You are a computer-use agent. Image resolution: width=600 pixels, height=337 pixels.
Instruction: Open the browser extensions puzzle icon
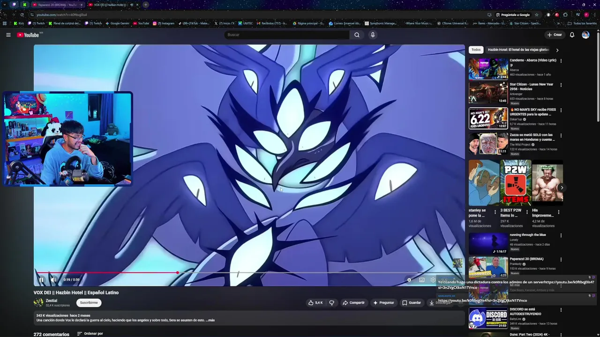tap(565, 15)
